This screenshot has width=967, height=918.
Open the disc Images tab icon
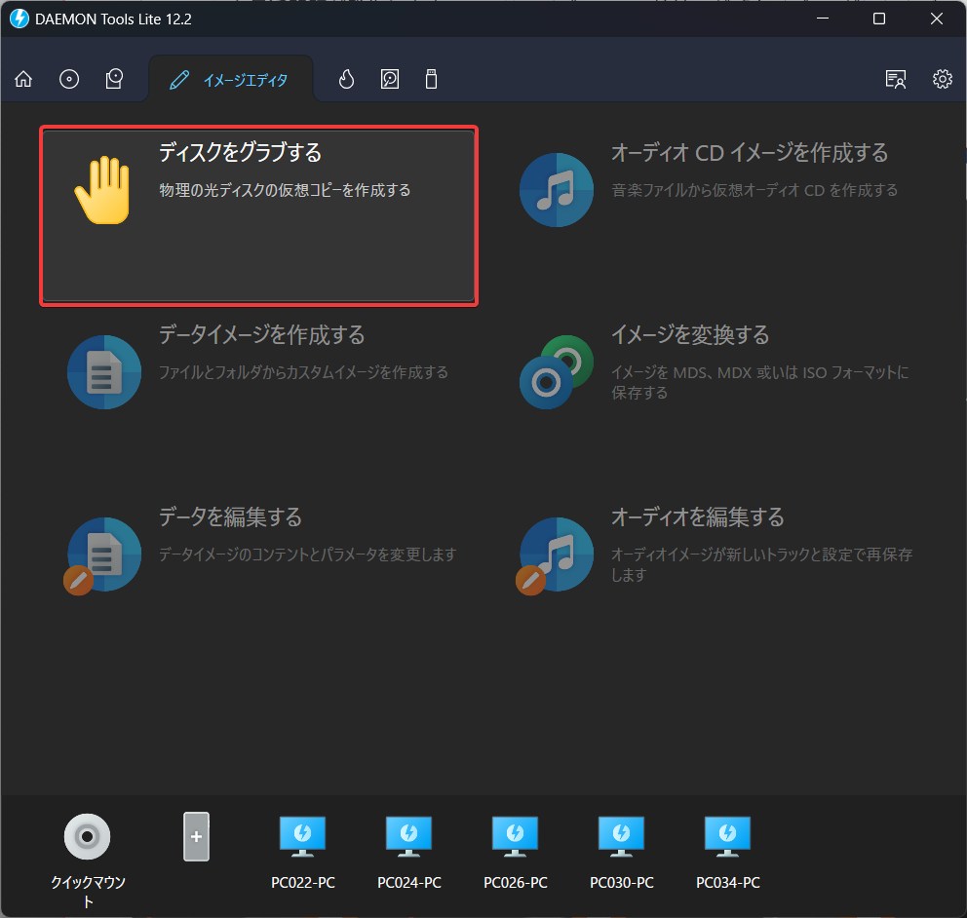[69, 79]
